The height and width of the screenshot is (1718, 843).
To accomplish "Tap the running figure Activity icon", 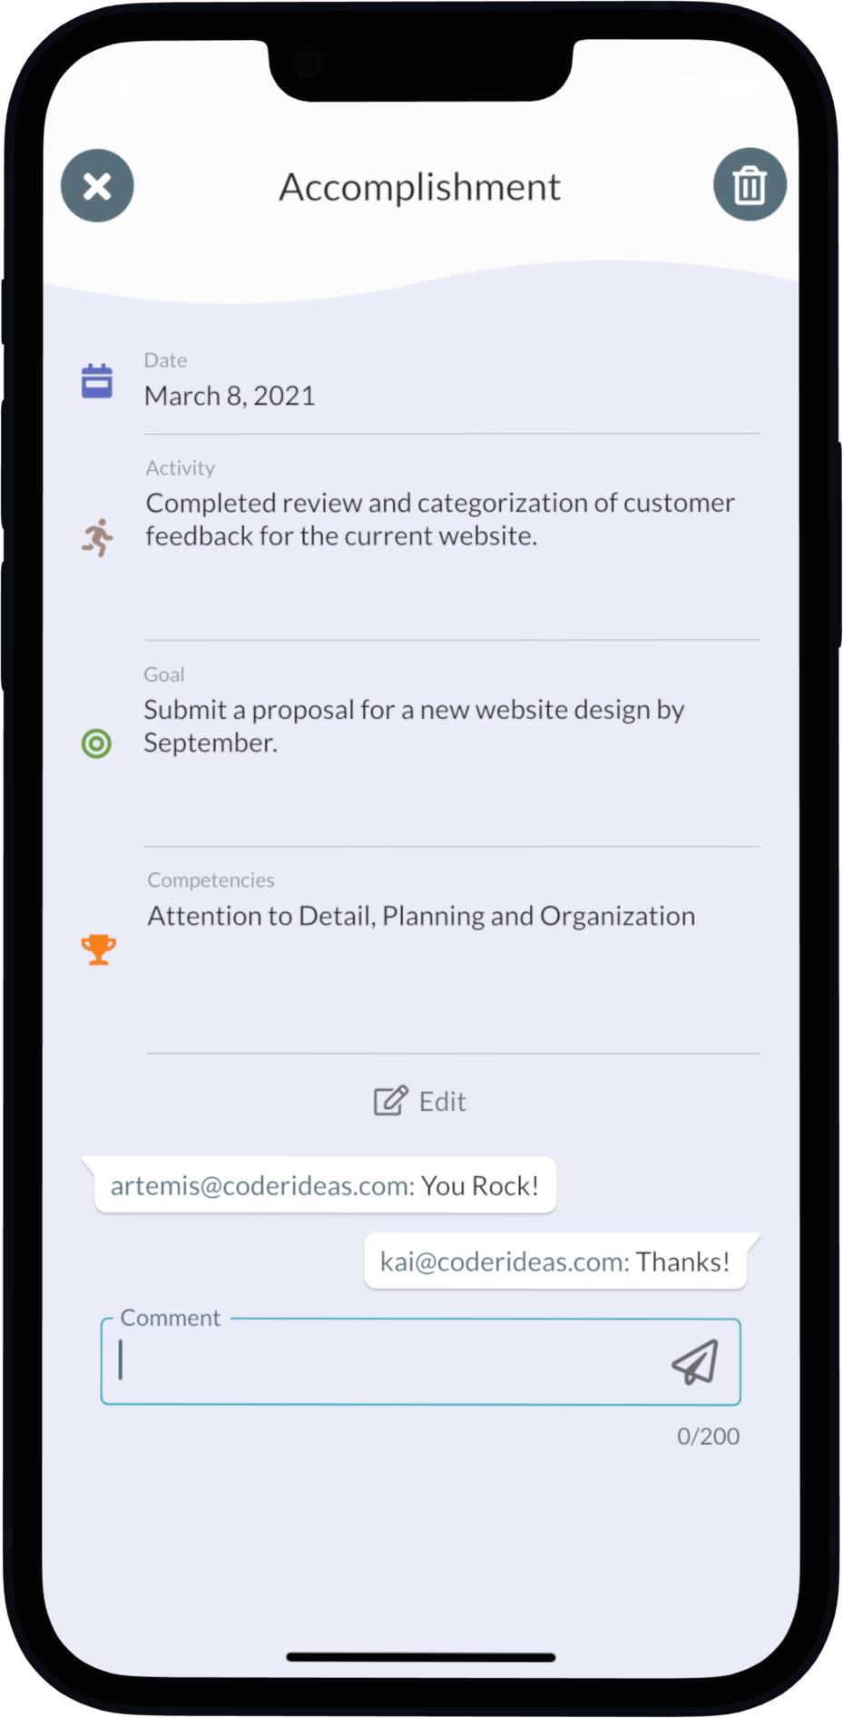I will pos(97,537).
